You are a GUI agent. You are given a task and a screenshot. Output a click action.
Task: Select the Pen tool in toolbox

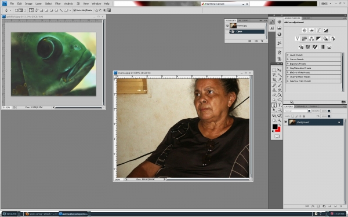[274, 105]
